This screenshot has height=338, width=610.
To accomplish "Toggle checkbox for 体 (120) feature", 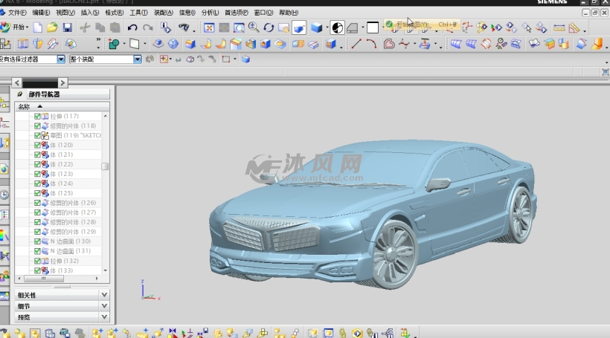I will 37,146.
